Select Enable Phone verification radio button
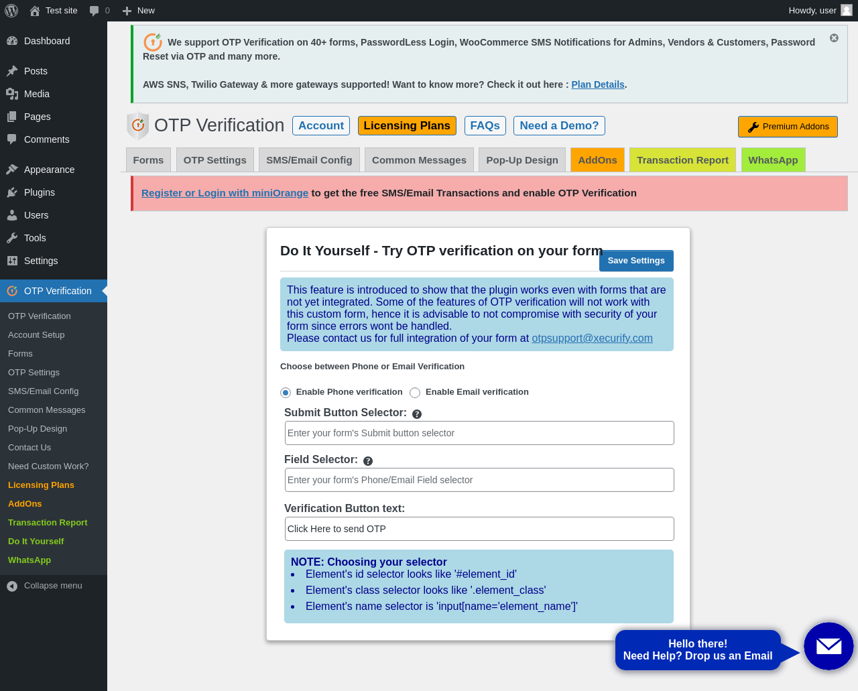This screenshot has width=858, height=691. [286, 393]
